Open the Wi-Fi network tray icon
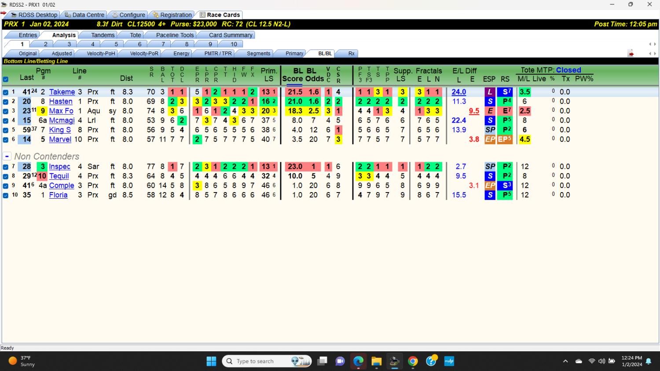 pyautogui.click(x=592, y=361)
